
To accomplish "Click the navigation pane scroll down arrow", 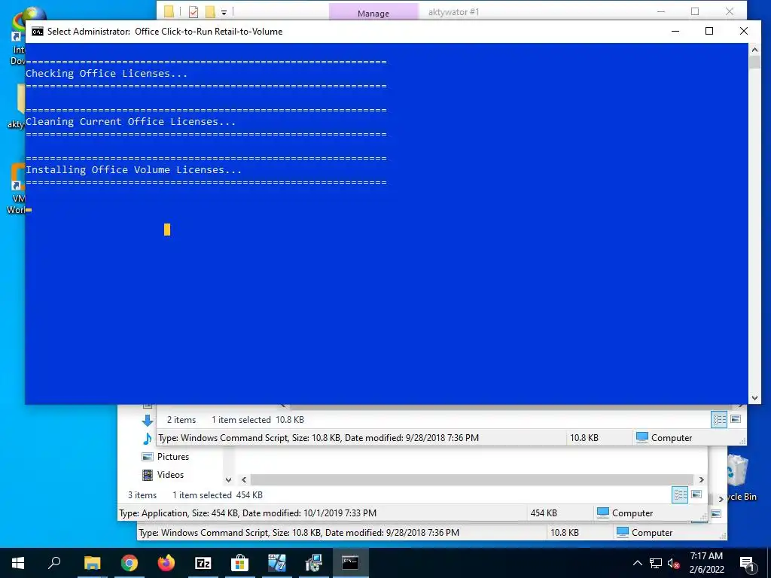I will click(x=228, y=479).
